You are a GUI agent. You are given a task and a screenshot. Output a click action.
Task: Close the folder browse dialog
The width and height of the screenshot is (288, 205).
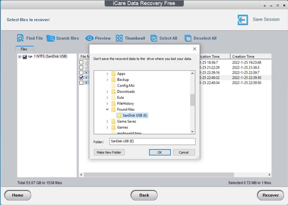tap(195, 49)
